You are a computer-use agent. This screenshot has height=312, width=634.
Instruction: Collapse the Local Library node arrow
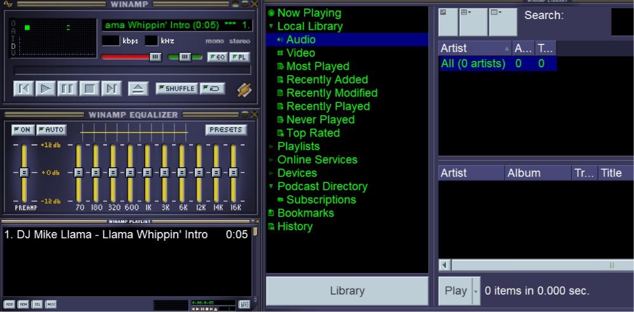tap(271, 26)
